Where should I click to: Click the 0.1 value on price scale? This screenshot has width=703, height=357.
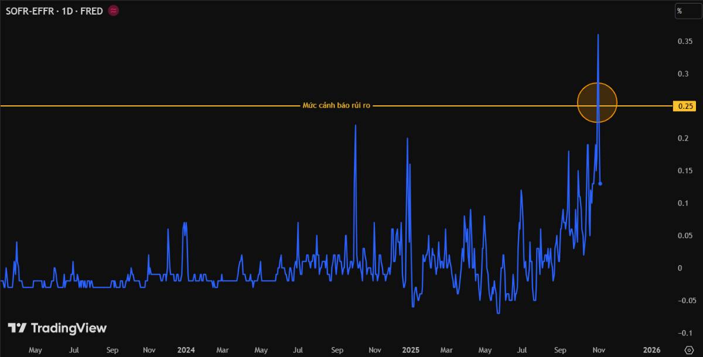[683, 203]
